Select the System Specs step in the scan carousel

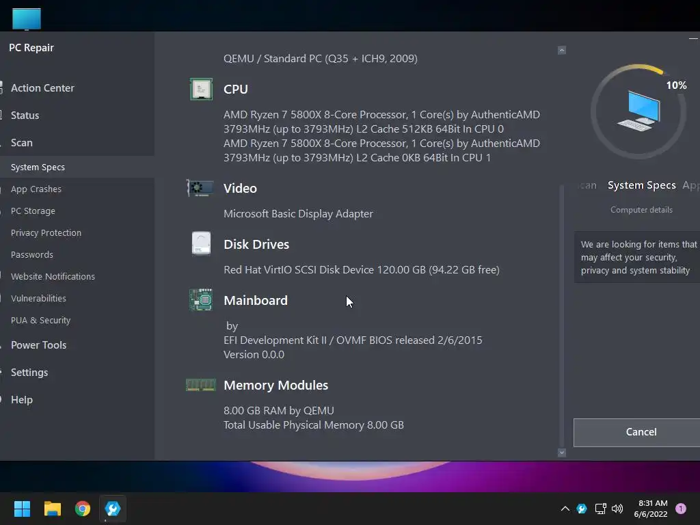641,185
